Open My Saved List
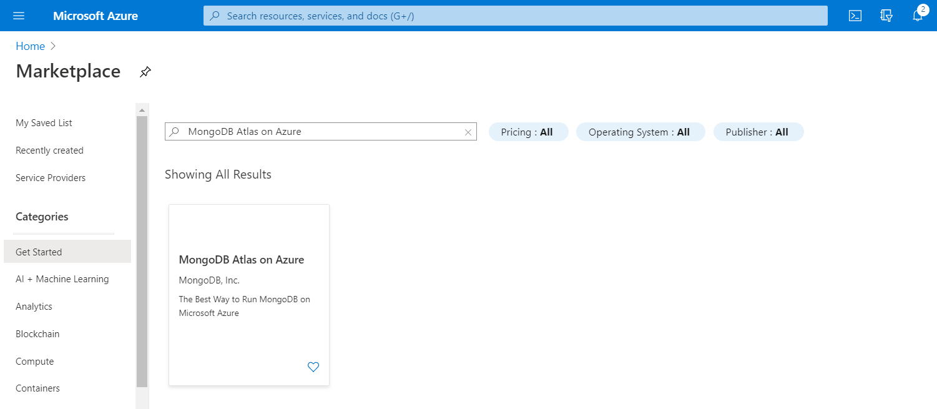The image size is (937, 409). tap(44, 123)
